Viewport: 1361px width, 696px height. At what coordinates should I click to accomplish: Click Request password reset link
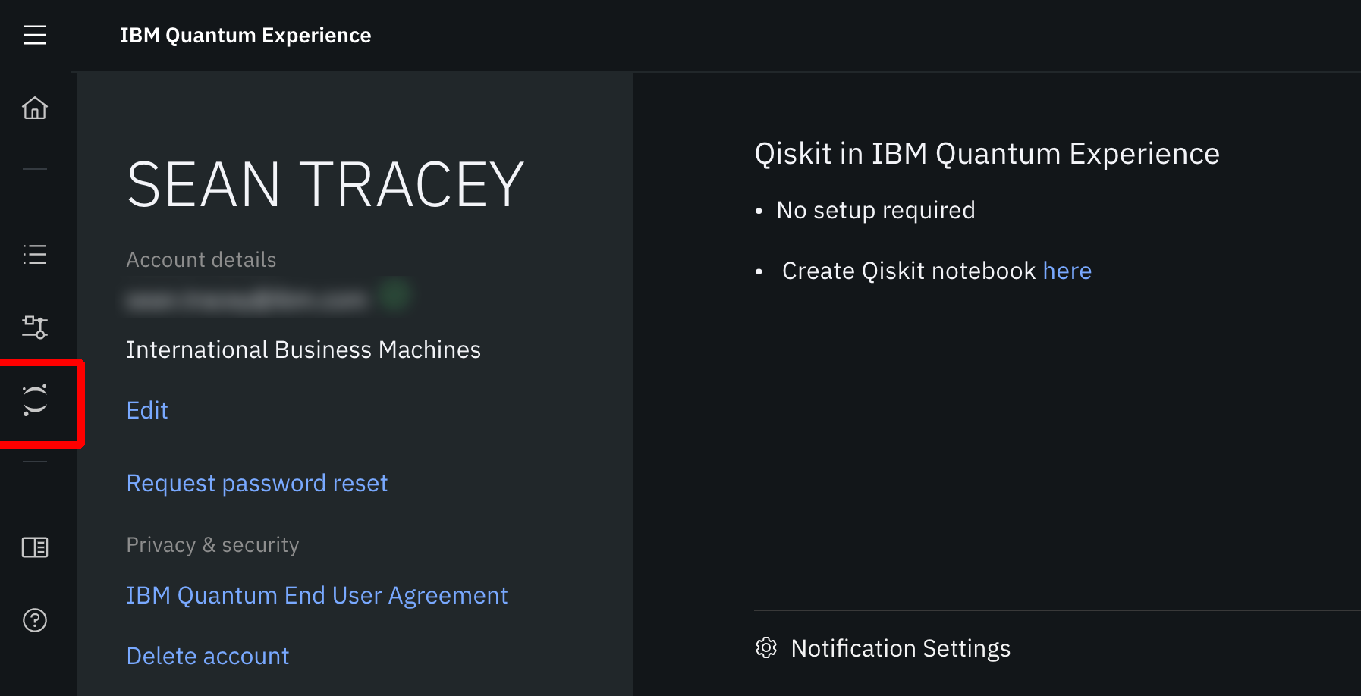pyautogui.click(x=257, y=483)
